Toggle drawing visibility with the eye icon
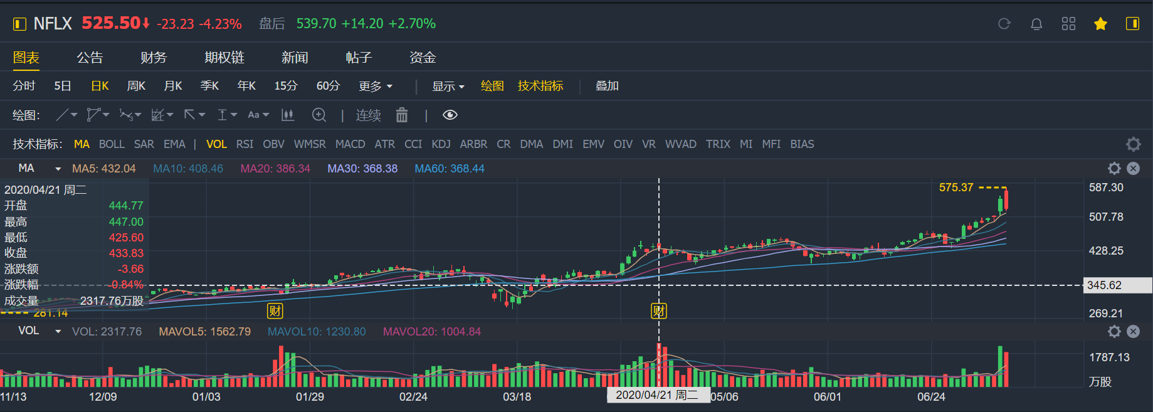Image resolution: width=1153 pixels, height=412 pixels. click(450, 115)
